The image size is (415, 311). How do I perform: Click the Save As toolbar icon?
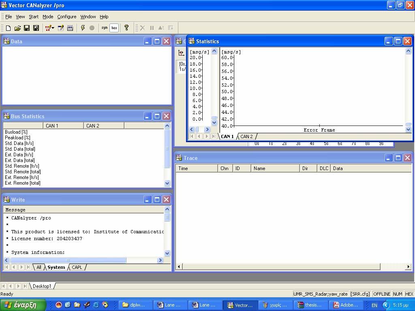pos(36,28)
